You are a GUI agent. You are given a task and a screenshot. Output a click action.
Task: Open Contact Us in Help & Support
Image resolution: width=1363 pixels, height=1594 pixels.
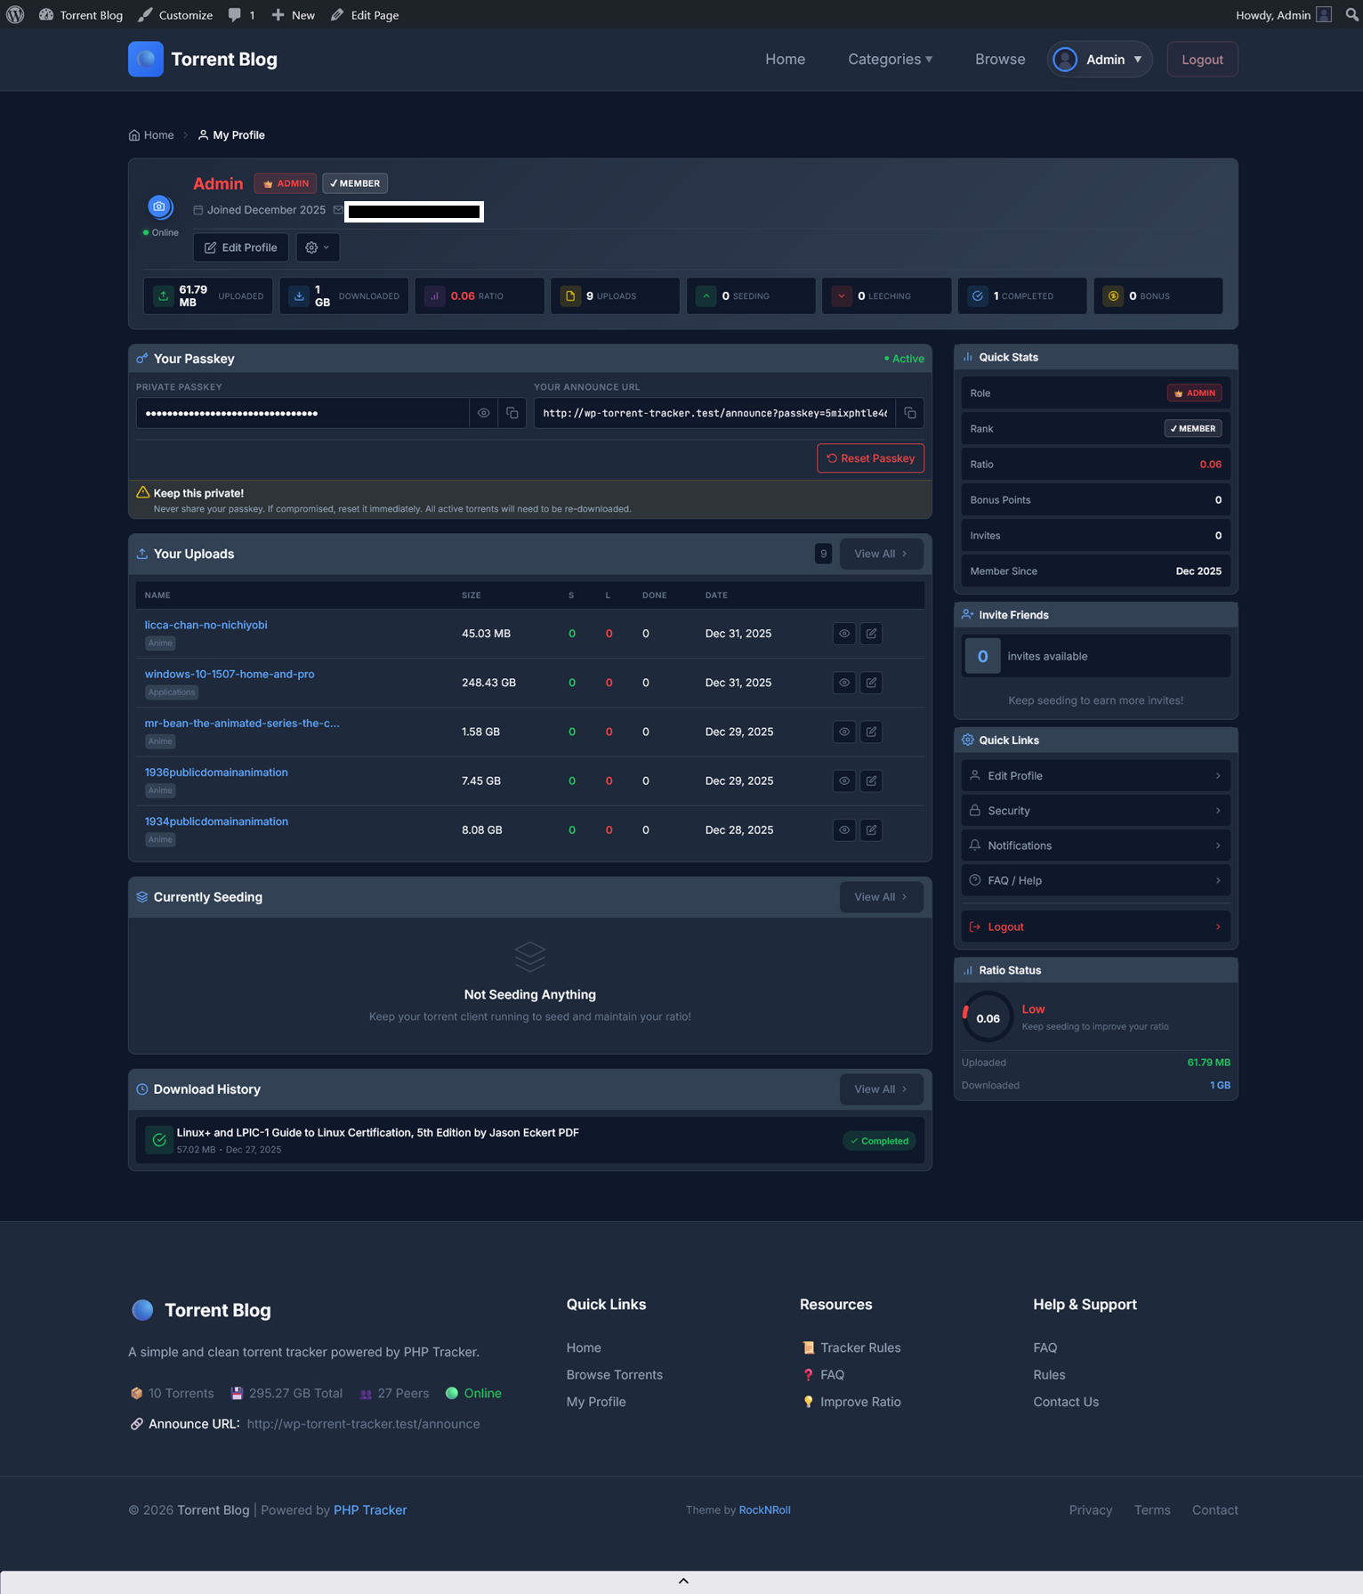point(1066,1402)
